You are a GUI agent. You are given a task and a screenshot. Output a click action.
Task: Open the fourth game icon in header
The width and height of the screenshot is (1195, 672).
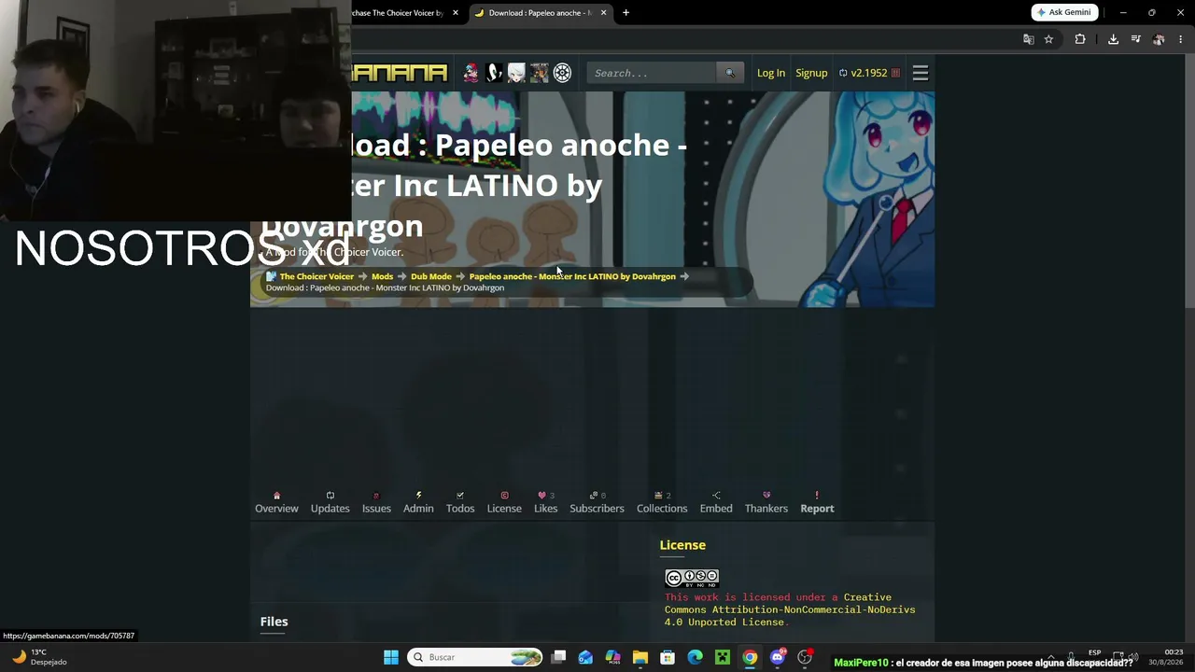point(539,73)
